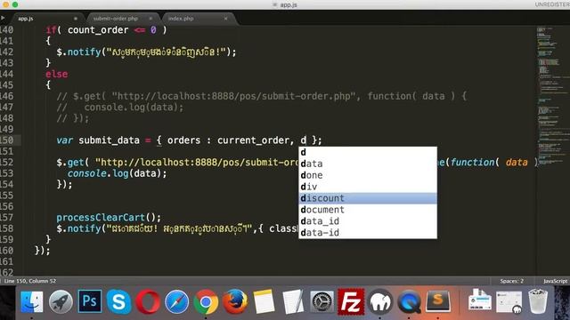Close the index.php tab
Image resolution: width=570 pixels, height=320 pixels.
[225, 19]
